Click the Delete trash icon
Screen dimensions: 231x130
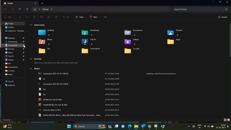tap(56, 17)
